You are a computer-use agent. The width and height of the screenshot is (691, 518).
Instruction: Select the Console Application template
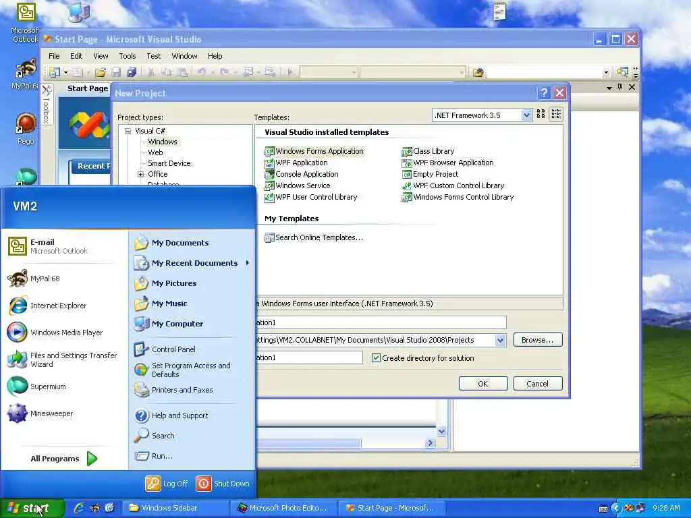tap(301, 174)
